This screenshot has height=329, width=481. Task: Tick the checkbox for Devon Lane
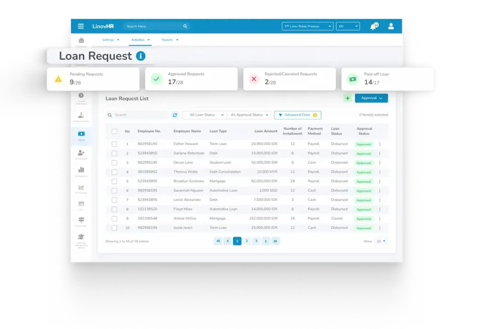(115, 163)
